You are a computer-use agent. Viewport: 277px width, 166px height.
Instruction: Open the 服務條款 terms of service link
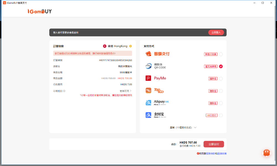tap(210, 154)
